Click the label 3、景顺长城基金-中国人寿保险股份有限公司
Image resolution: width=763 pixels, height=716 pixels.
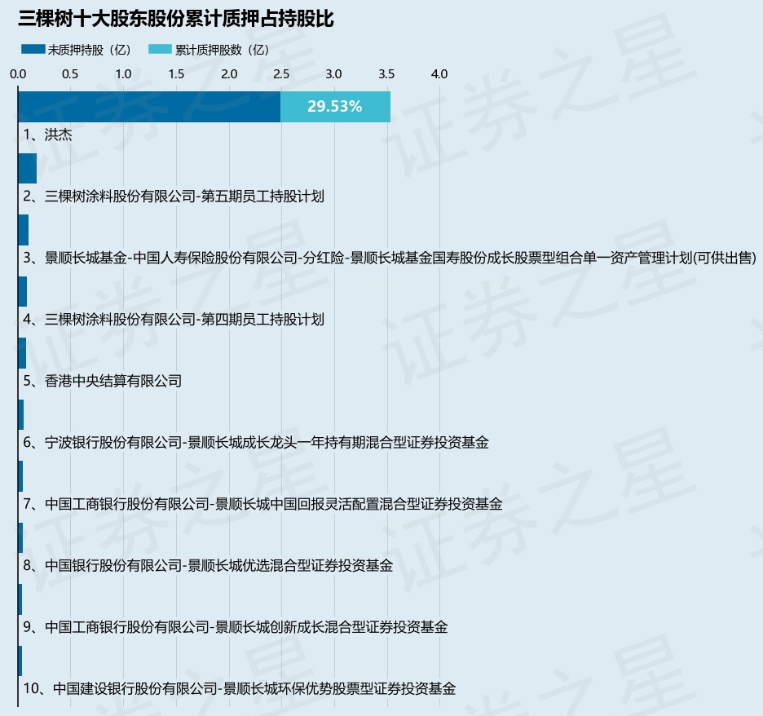tap(390, 258)
